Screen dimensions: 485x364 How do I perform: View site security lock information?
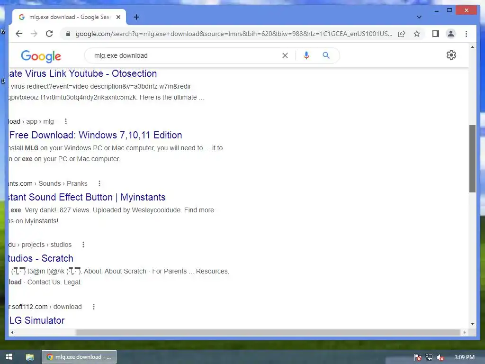[68, 34]
